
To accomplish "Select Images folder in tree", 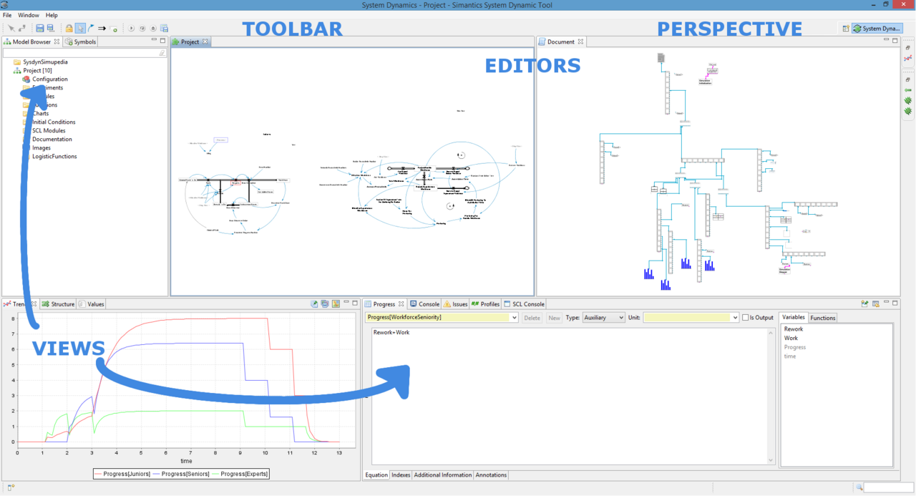I will click(x=42, y=148).
